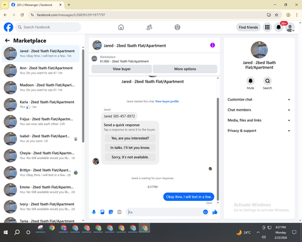Click the conversation list scrollbar
The image size is (302, 242).
[83, 96]
